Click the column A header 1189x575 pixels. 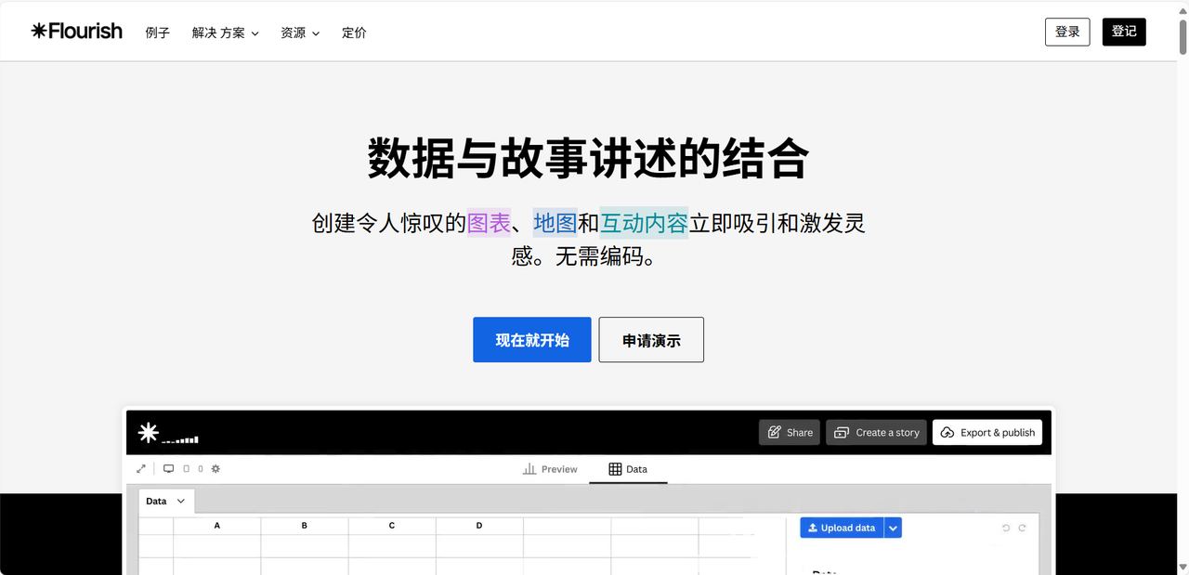(x=217, y=526)
